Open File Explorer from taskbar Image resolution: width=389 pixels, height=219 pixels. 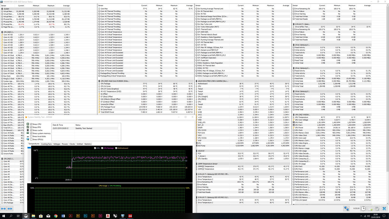tap(33, 216)
